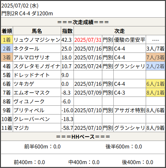
Task: Click horse name ネクタール
Action: 26,49
